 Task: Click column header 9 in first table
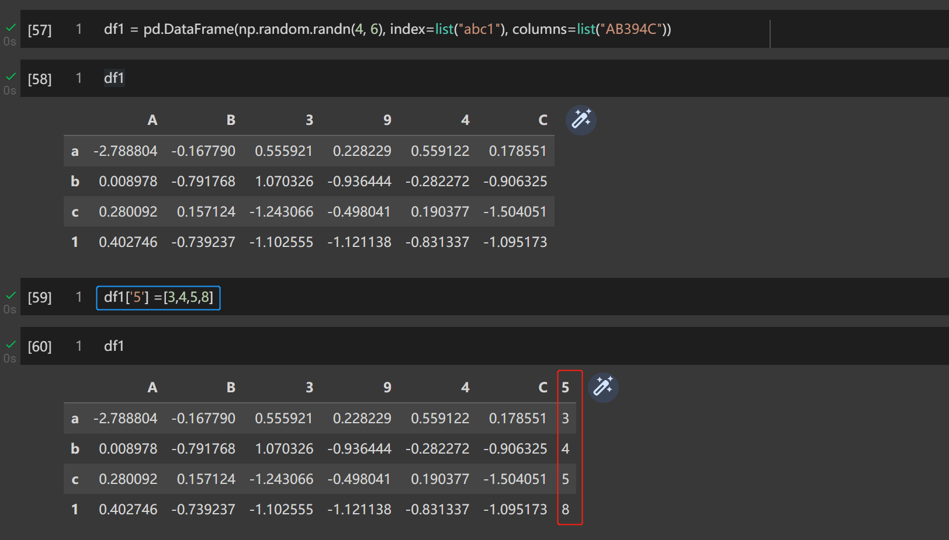pyautogui.click(x=387, y=120)
